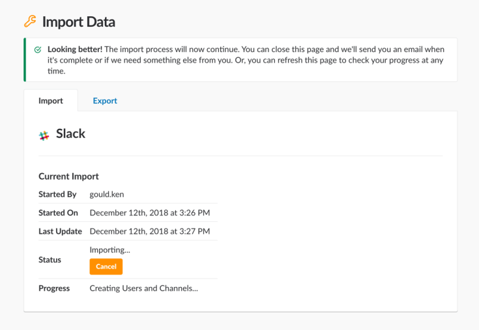
Task: Click the Started On label
Action: pos(58,213)
